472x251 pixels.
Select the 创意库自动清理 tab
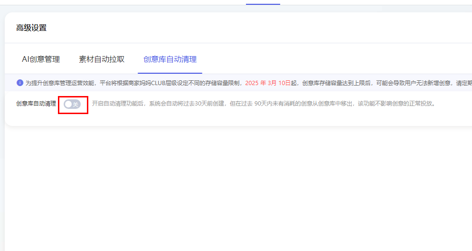[170, 59]
